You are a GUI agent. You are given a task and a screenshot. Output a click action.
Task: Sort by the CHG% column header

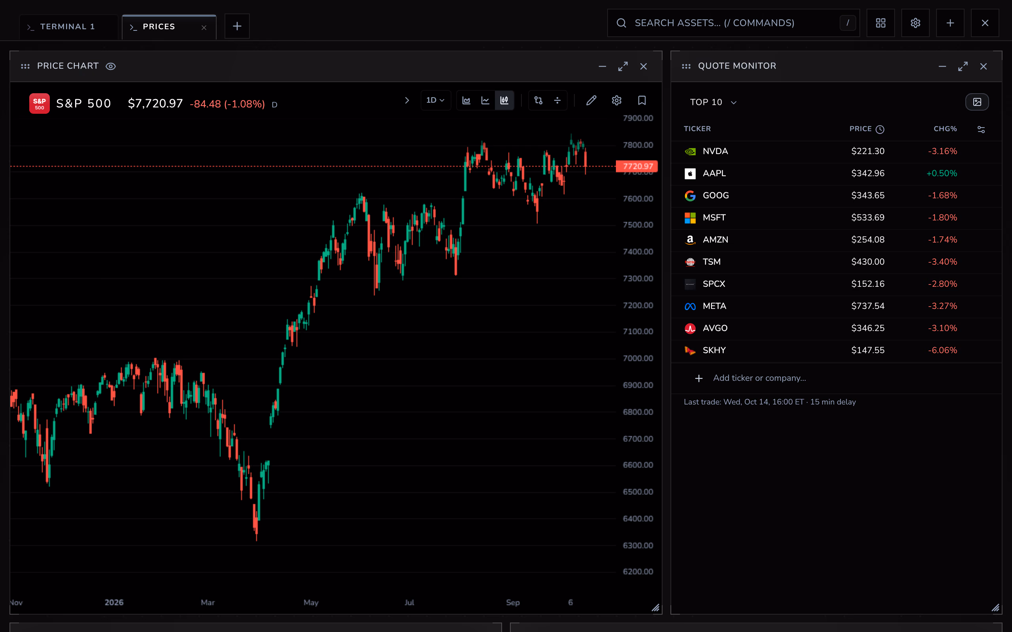[x=945, y=129]
